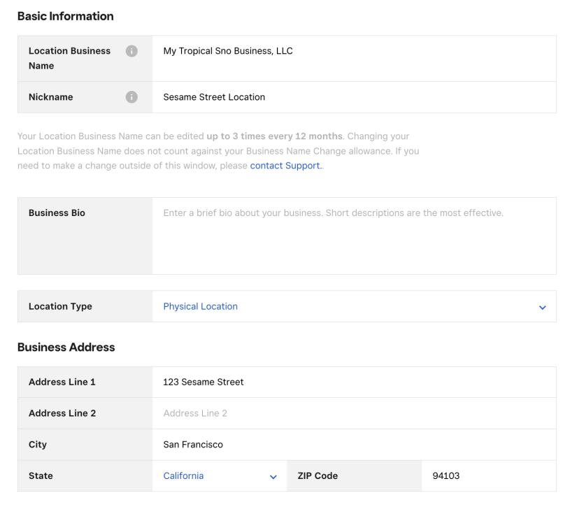Open the State dropdown chevron arrow
Screen dimensions: 577x509
click(x=273, y=477)
